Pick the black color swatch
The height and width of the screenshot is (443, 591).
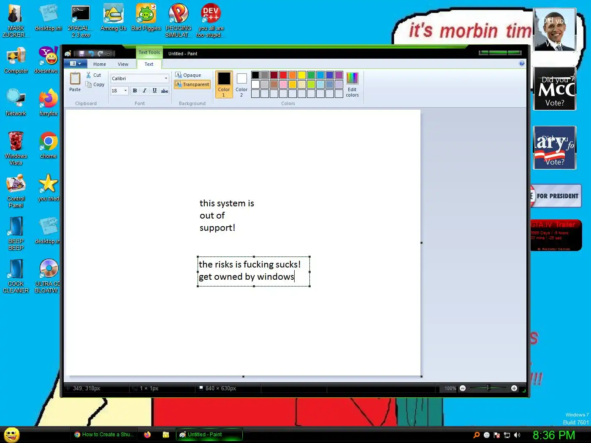point(255,75)
